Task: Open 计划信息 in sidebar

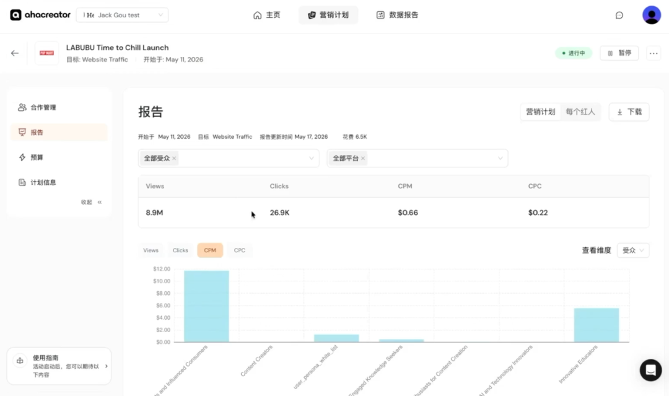Action: [59, 182]
